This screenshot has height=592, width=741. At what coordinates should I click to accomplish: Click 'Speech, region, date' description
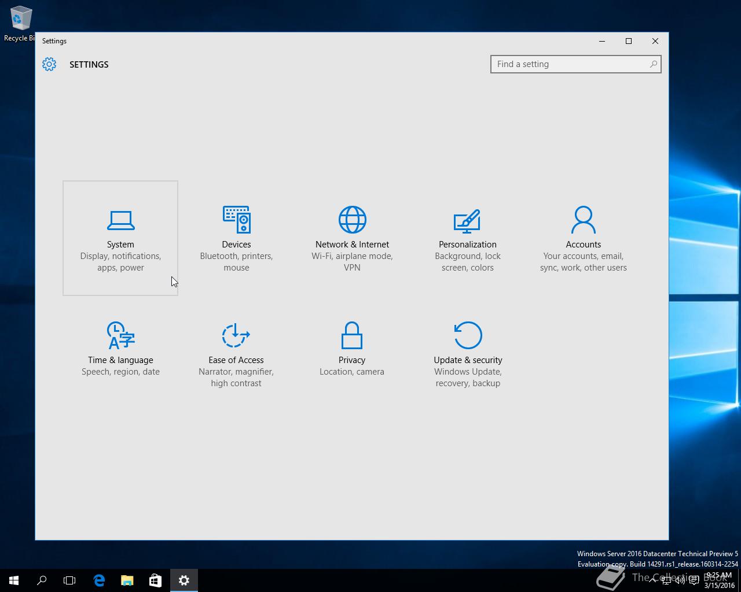[120, 372]
